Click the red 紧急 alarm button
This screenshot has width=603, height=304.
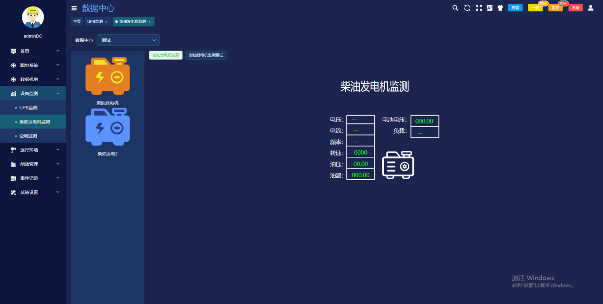point(575,8)
